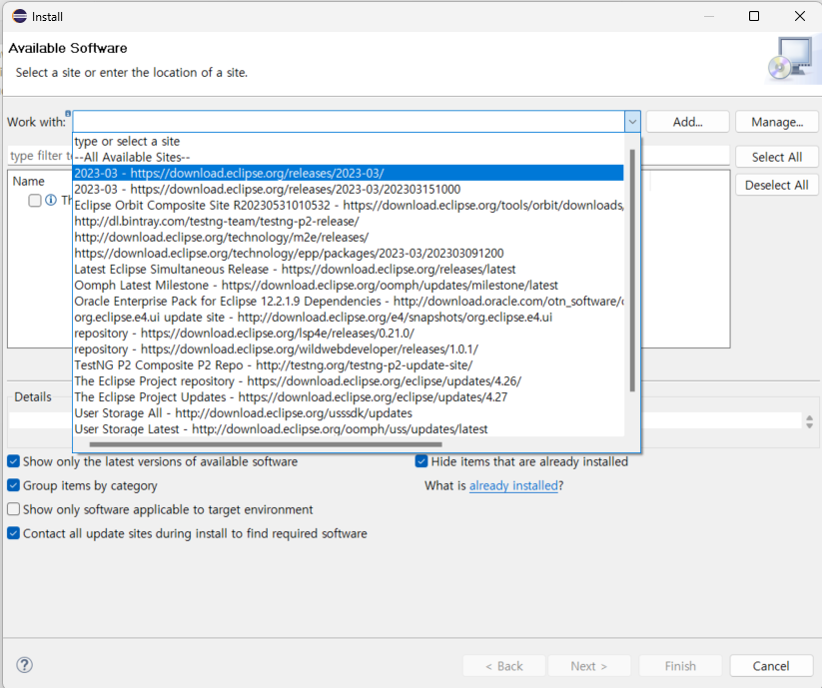Select '--All Available Sites--' option

tap(349, 157)
